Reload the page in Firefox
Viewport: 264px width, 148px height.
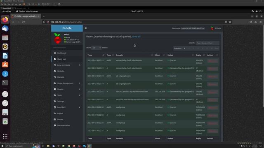click(x=24, y=22)
